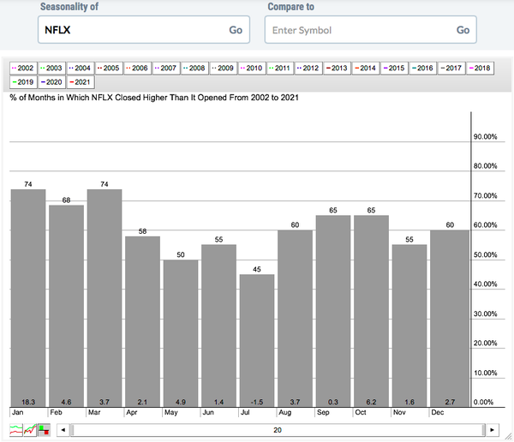
Task: Click the left handle of the years slider
Action: click(72, 430)
